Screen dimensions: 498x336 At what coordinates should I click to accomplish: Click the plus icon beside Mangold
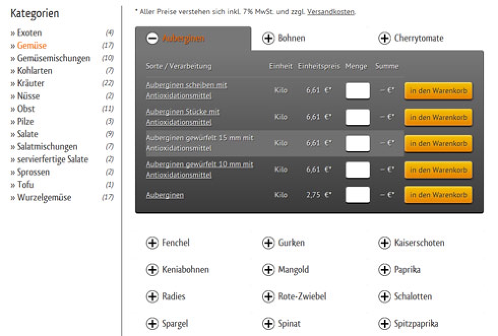(x=268, y=270)
